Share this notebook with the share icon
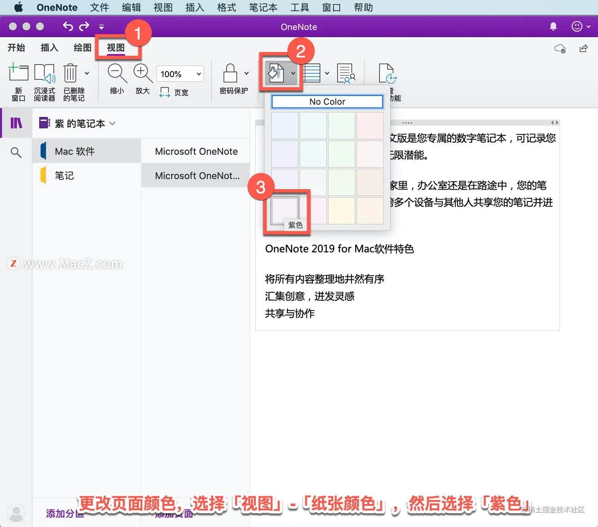 pos(583,48)
